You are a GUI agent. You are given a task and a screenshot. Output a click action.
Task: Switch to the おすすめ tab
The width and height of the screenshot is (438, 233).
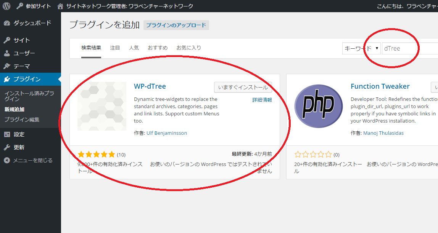tap(158, 48)
